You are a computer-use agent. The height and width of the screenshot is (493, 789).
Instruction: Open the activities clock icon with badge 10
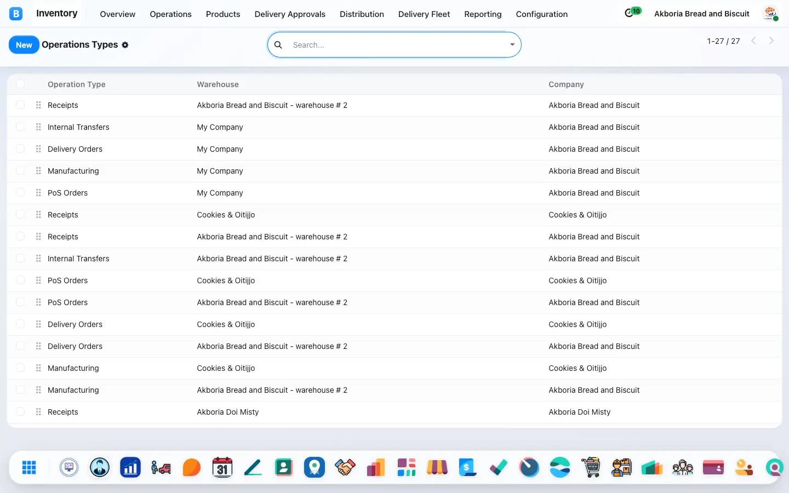632,13
